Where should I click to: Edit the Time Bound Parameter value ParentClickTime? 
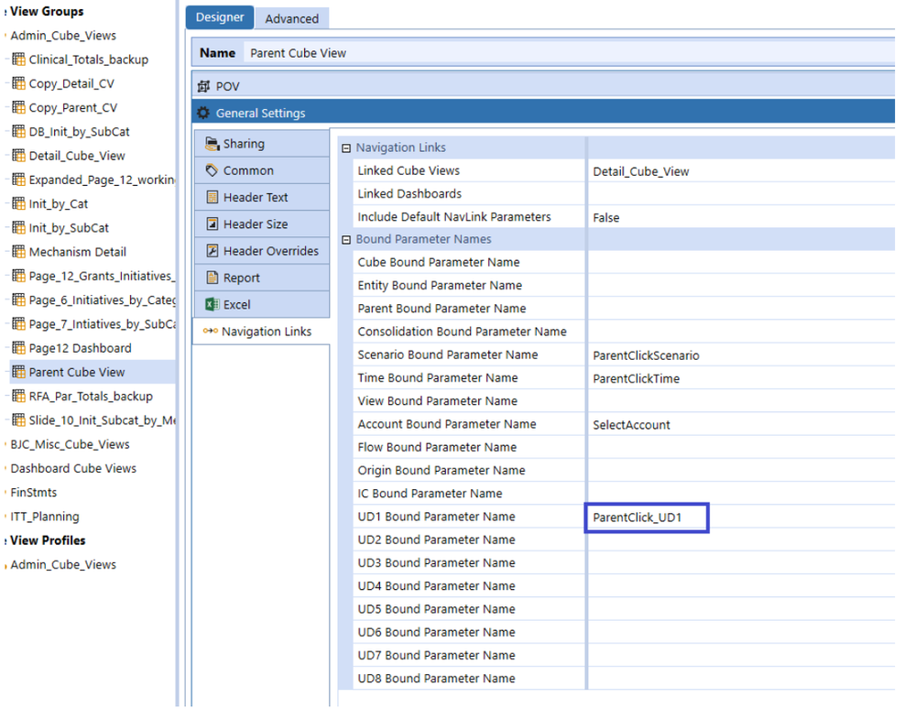pyautogui.click(x=741, y=378)
